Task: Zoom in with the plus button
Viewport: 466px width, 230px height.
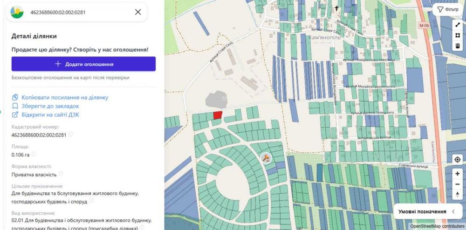Action: click(x=458, y=174)
